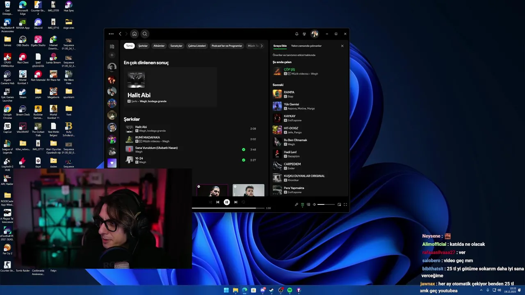Select the Albümler filter chip
The height and width of the screenshot is (295, 525).
[x=159, y=46]
